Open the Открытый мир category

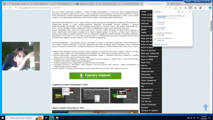click(x=147, y=71)
